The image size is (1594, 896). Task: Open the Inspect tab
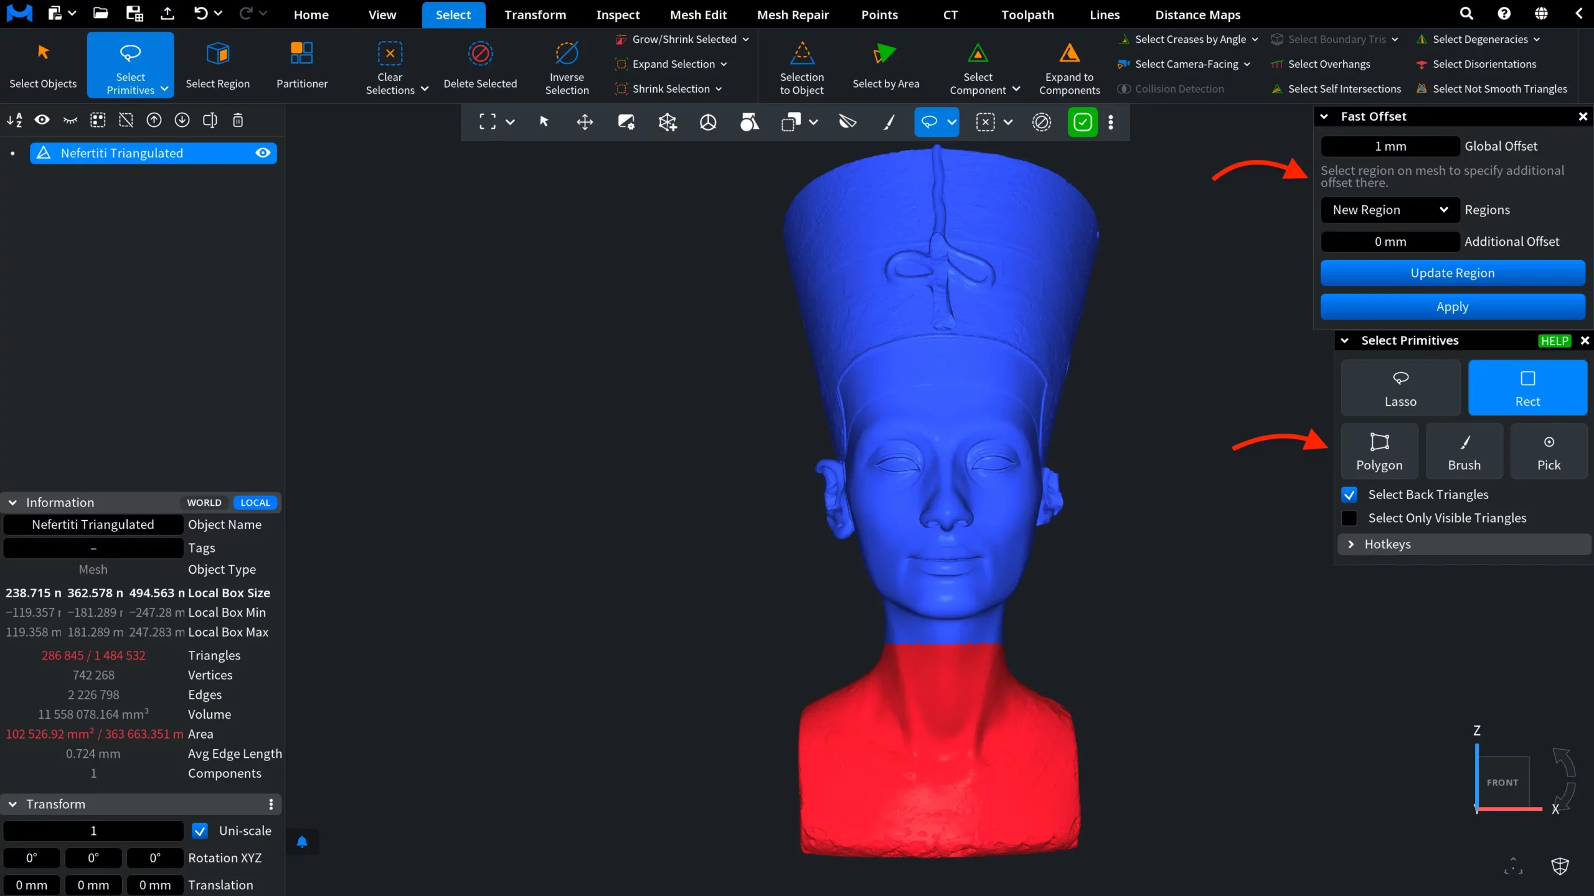[x=618, y=14]
